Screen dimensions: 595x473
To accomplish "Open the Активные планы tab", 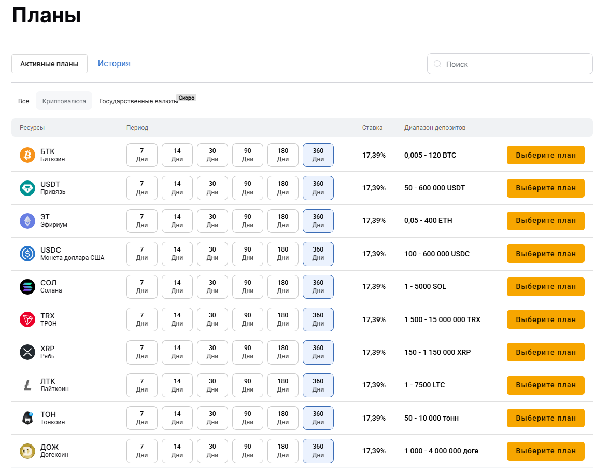I will point(49,64).
